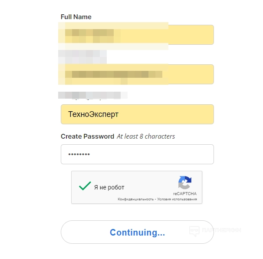
Task: Focus the Create Password input field
Action: [137, 154]
